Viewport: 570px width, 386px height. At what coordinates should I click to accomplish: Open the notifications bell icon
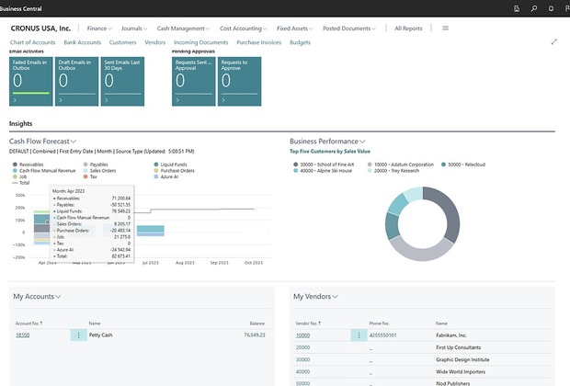pyautogui.click(x=551, y=8)
